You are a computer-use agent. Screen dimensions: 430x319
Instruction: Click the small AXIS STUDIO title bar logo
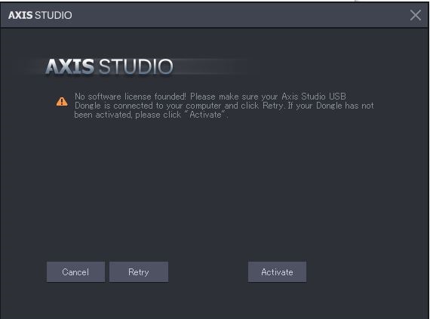(x=40, y=15)
